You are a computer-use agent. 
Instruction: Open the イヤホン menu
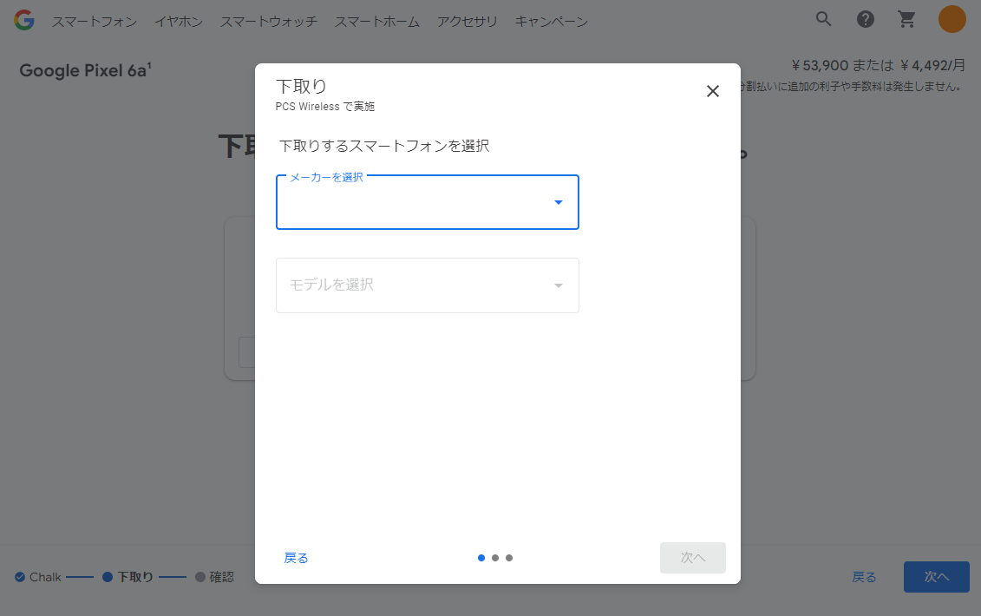click(179, 22)
